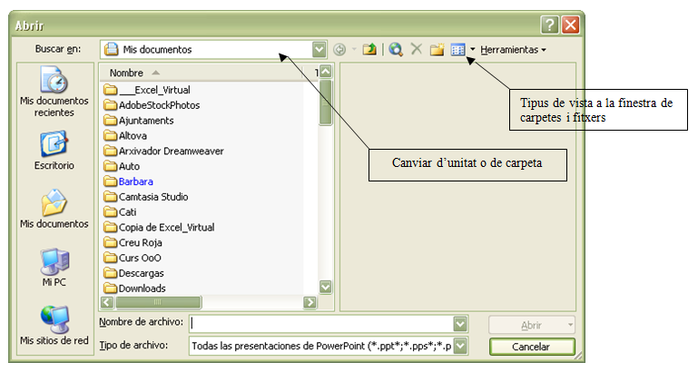Click the horizontal scrollbar left arrow
Image resolution: width=698 pixels, height=372 pixels.
(107, 302)
